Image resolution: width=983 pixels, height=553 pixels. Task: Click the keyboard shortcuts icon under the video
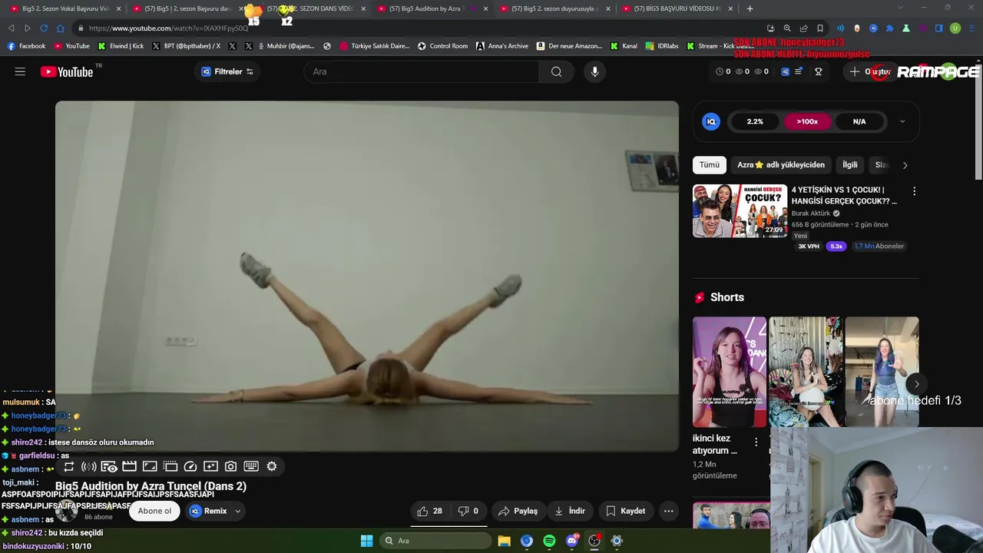[x=251, y=466]
